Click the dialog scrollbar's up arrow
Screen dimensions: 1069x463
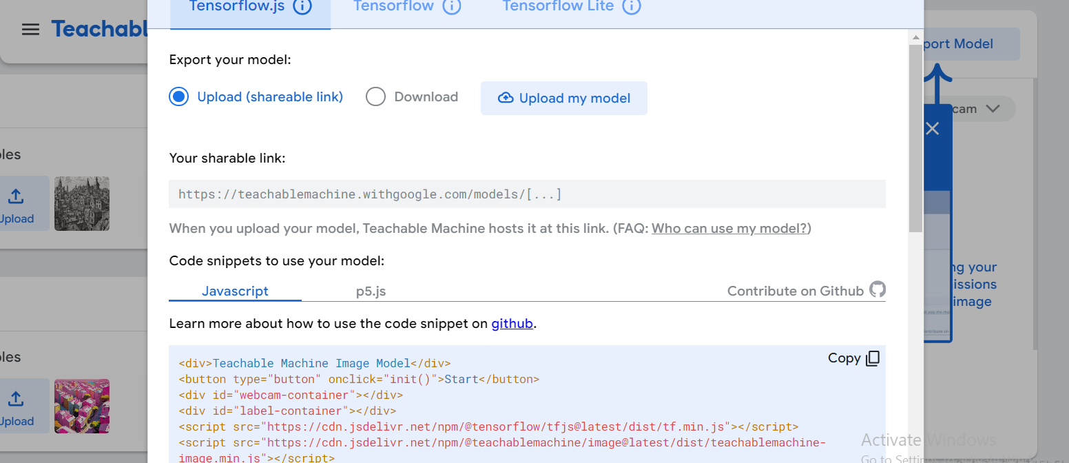pyautogui.click(x=915, y=38)
